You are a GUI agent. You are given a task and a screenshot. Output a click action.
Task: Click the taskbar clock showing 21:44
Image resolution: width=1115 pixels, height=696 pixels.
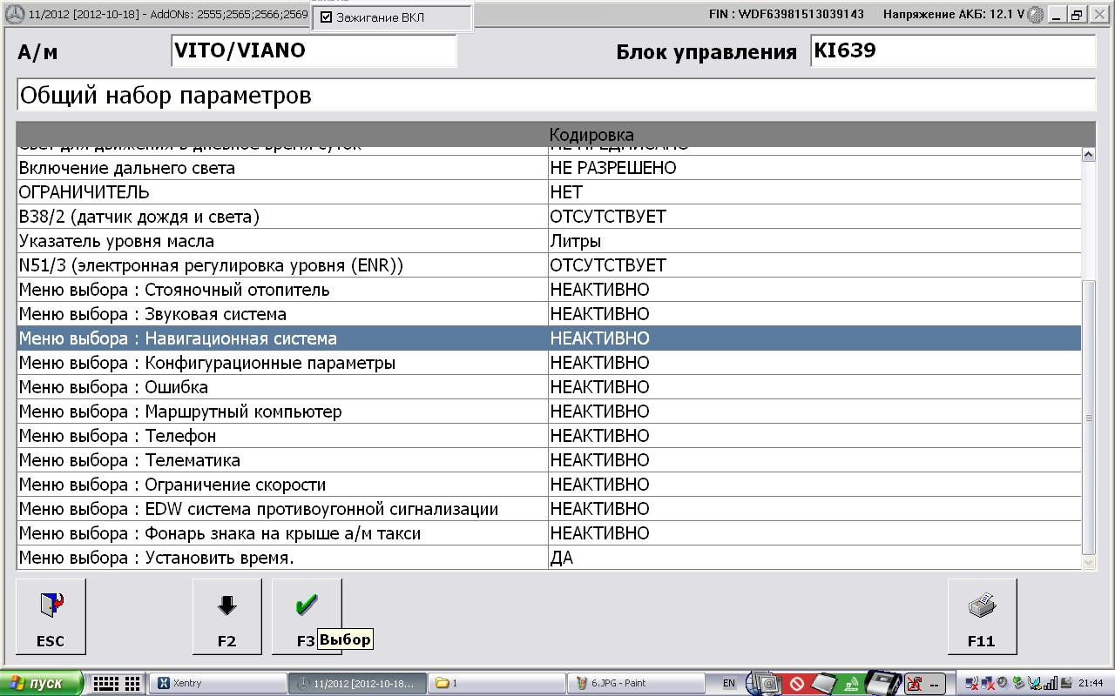click(1091, 684)
